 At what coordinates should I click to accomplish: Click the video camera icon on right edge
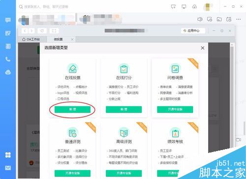[239, 140]
